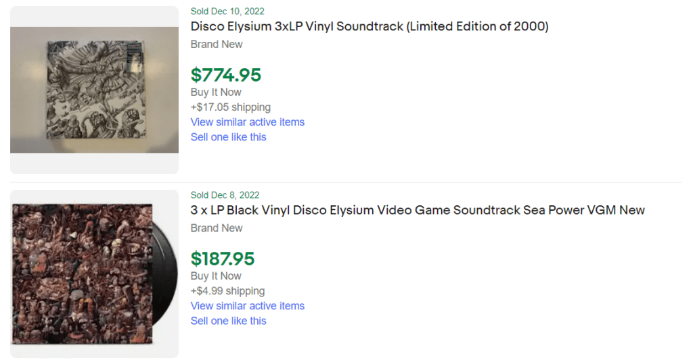
Task: Click 'Sell one like this' under $17.05 shipping
Action: pyautogui.click(x=228, y=137)
